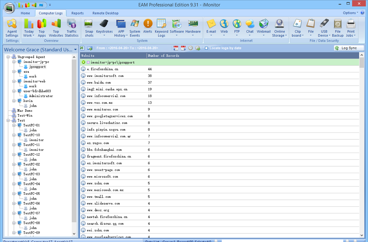Screen dimensions: 368x242
Task: Switch to the Reports tab
Action: pyautogui.click(x=78, y=13)
